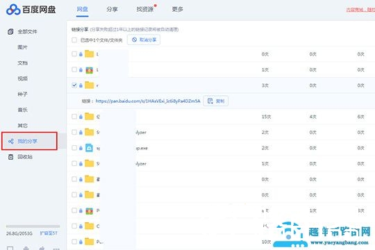Click the 取消分享 cancel share button

tap(144, 40)
